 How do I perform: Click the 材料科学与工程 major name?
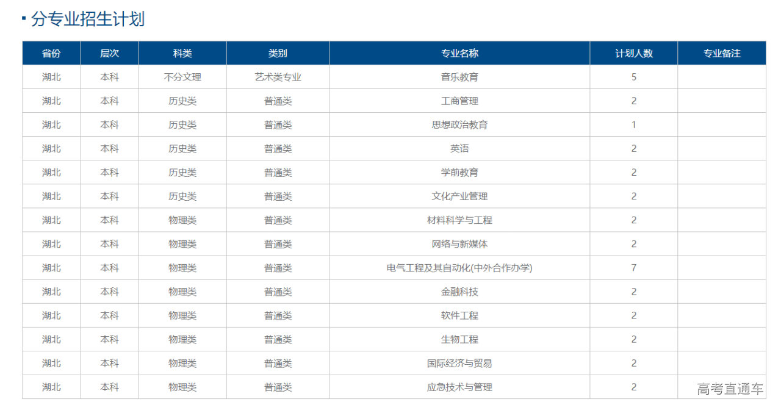[x=459, y=220]
